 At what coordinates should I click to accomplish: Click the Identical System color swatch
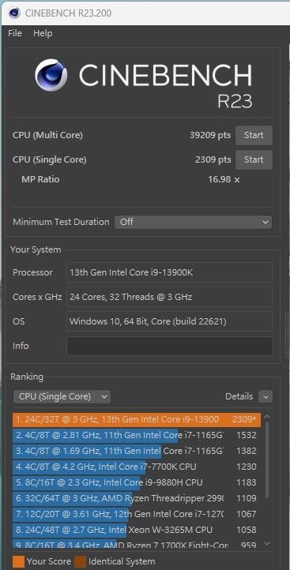point(80,561)
